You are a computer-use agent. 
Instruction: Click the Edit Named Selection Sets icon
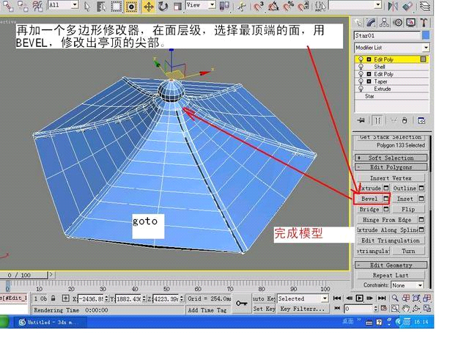pos(320,6)
